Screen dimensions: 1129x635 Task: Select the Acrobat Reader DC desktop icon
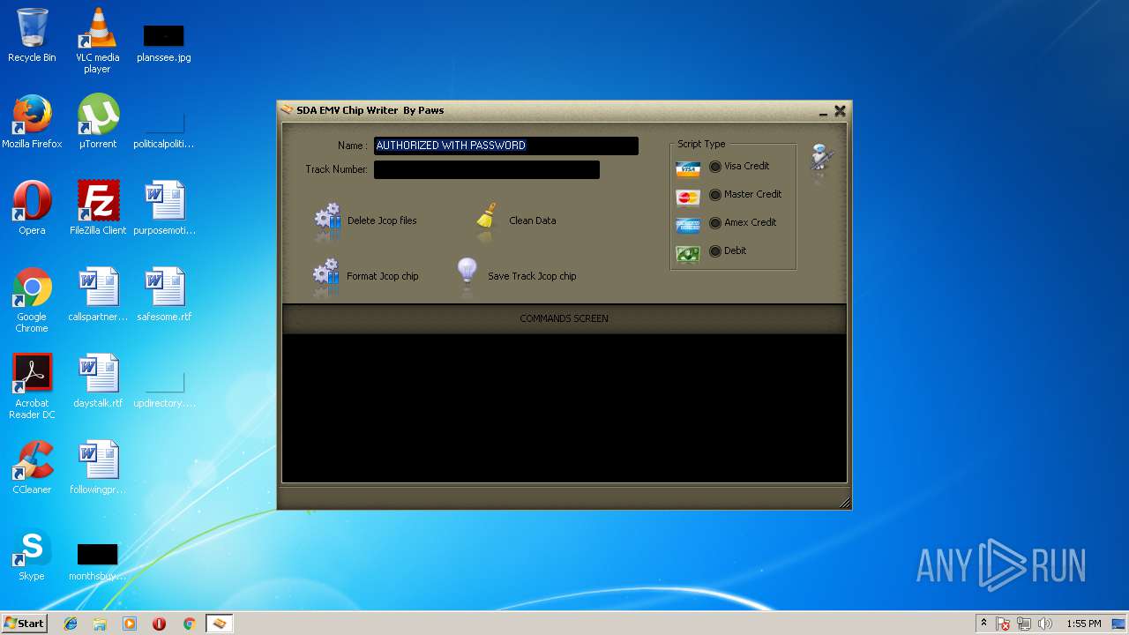click(x=32, y=386)
